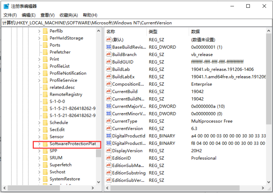Click the DWORD icon beside CurrentMajorVersionNumber
Viewport: 273px width, 193px height.
(x=109, y=107)
